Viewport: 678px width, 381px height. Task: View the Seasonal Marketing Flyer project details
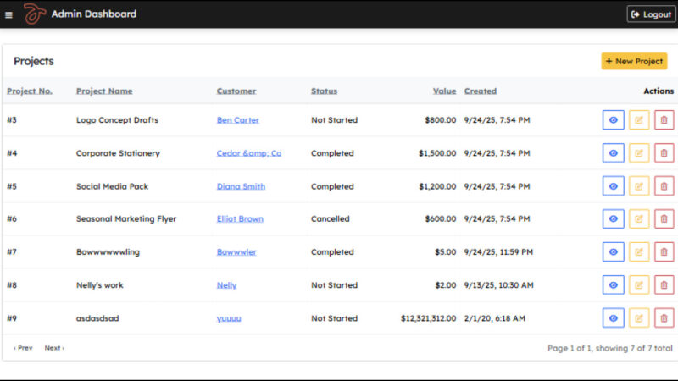(x=613, y=219)
